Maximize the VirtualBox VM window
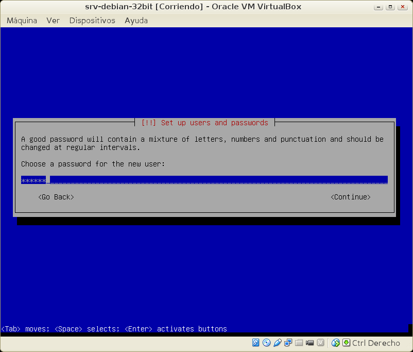 pyautogui.click(x=391, y=7)
